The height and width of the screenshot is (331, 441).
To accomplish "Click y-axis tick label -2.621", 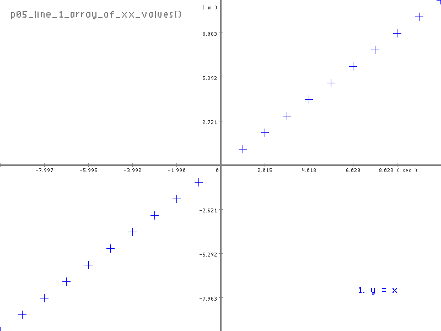I will click(x=208, y=211).
